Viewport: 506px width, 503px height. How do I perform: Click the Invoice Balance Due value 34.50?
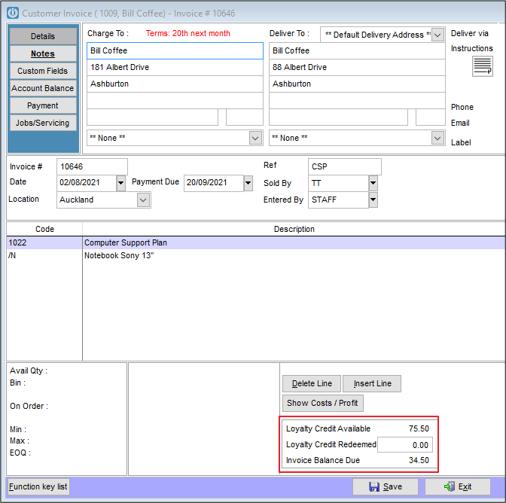[419, 460]
